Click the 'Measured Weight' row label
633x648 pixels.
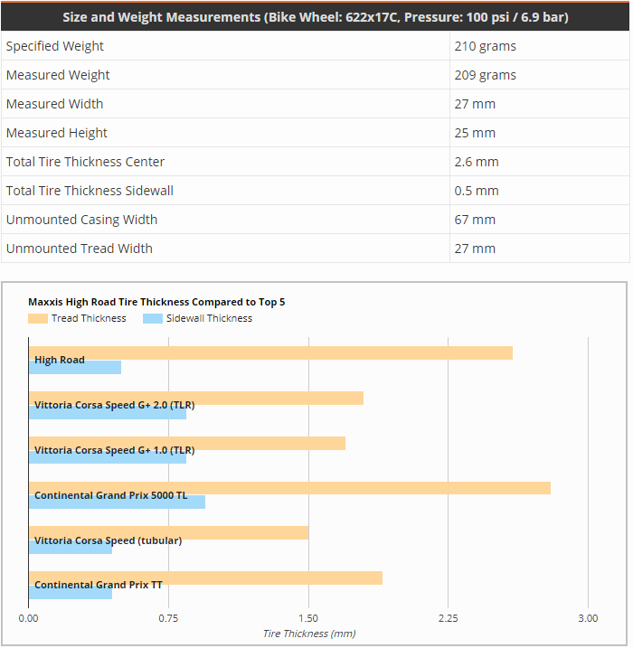tap(58, 75)
